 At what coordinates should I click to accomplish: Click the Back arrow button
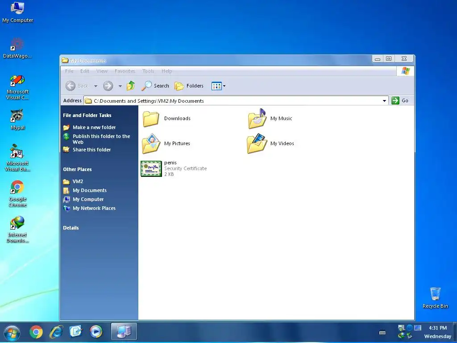70,86
